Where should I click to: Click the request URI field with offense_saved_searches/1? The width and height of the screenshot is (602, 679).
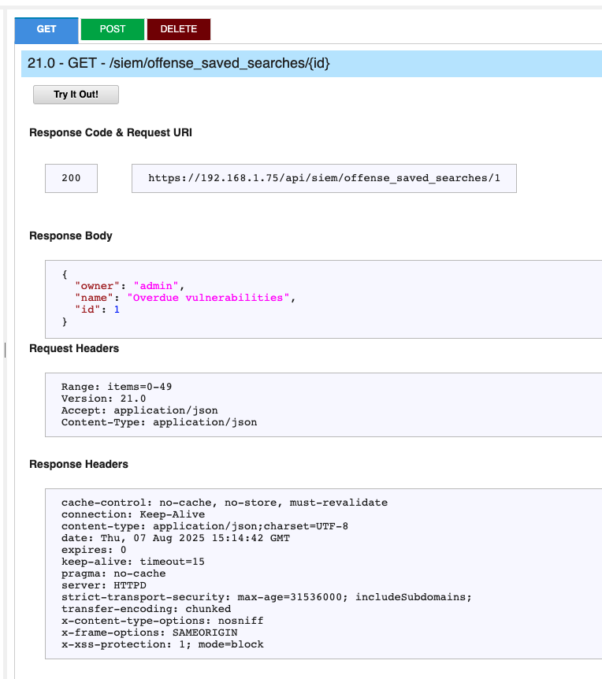point(324,178)
